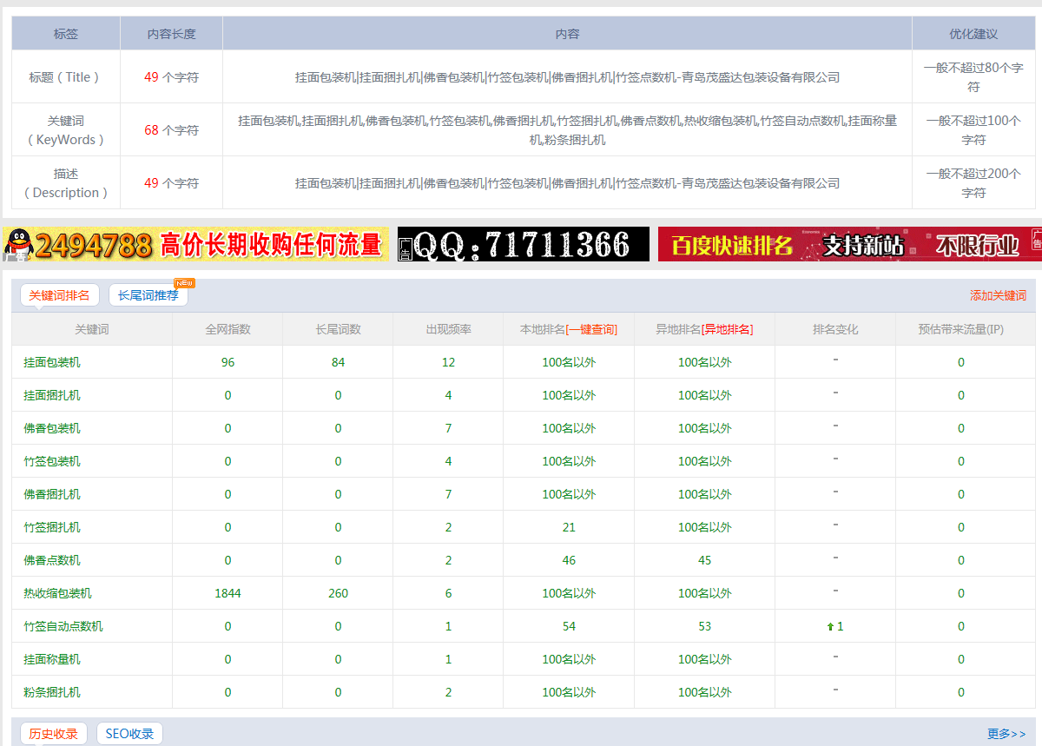Click the 一键查询 local rank link
Screen dimensions: 1042x746
pyautogui.click(x=591, y=329)
